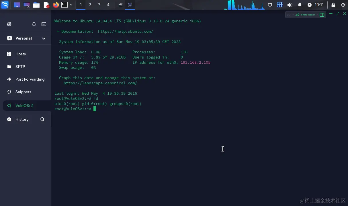Click the 10:11 clock

[x=319, y=5]
